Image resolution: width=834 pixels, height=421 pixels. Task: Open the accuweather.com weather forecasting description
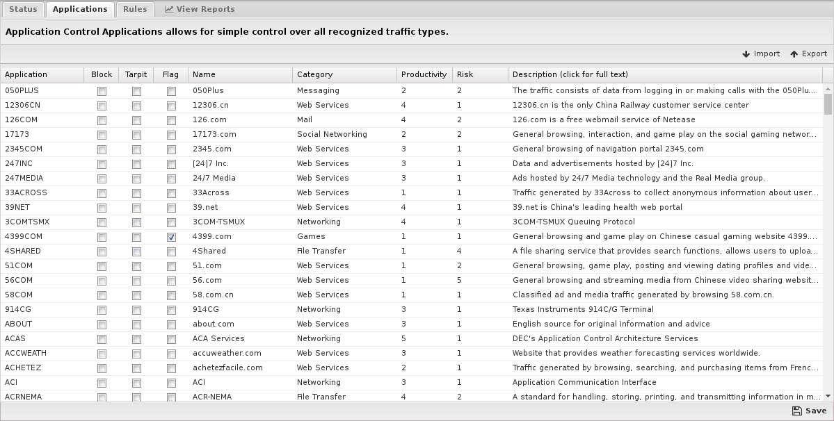[x=664, y=353]
